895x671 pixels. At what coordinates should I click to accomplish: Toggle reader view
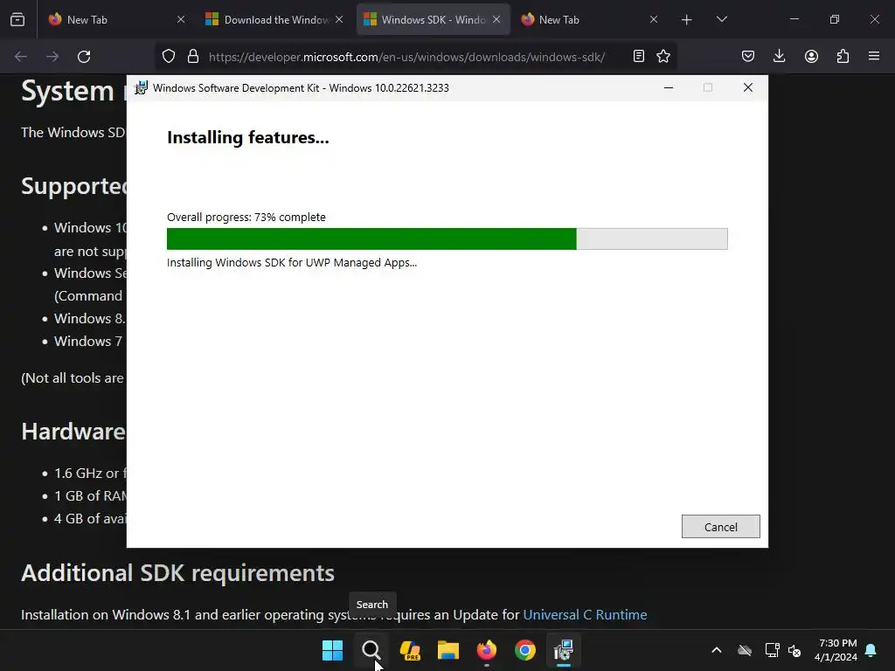click(639, 56)
